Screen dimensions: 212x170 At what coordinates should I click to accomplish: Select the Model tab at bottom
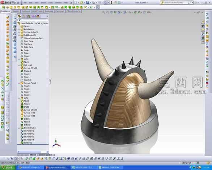pos(33,155)
